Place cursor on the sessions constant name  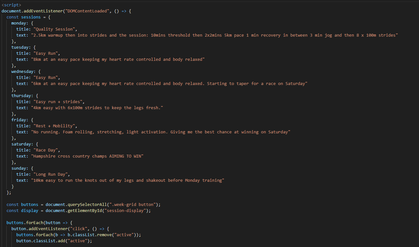point(31,17)
